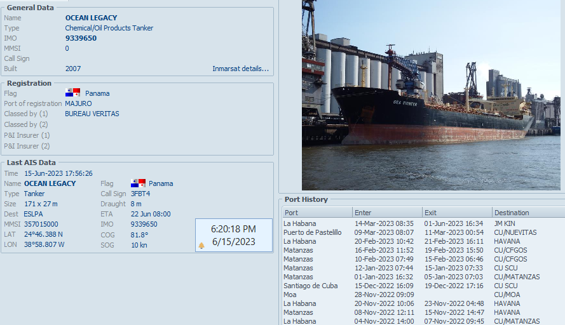Screen dimensions: 565x325
Task: Select vessel name OCEAN LEGACY in General Data
Action: (x=91, y=18)
